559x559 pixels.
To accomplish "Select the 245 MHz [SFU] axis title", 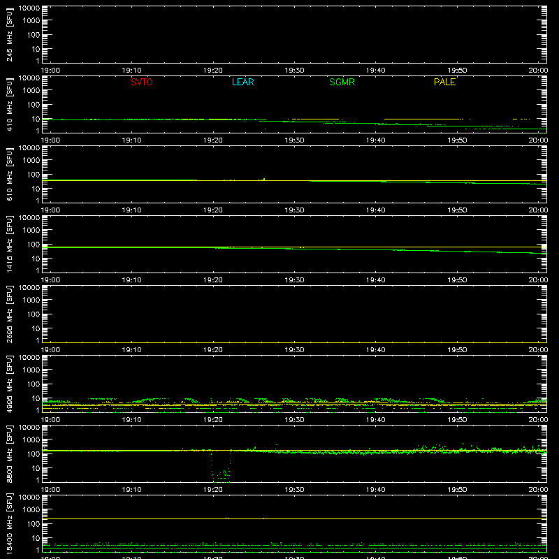I will [9, 35].
